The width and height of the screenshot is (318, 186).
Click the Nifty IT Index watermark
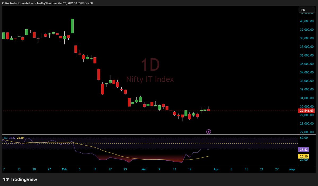(150, 79)
